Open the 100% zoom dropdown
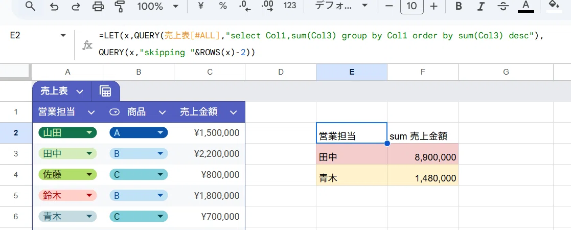571x230 pixels. coord(157,6)
